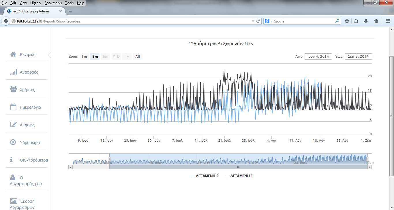Open Ο Λογαριασμός μου sidebar link

tap(26, 181)
